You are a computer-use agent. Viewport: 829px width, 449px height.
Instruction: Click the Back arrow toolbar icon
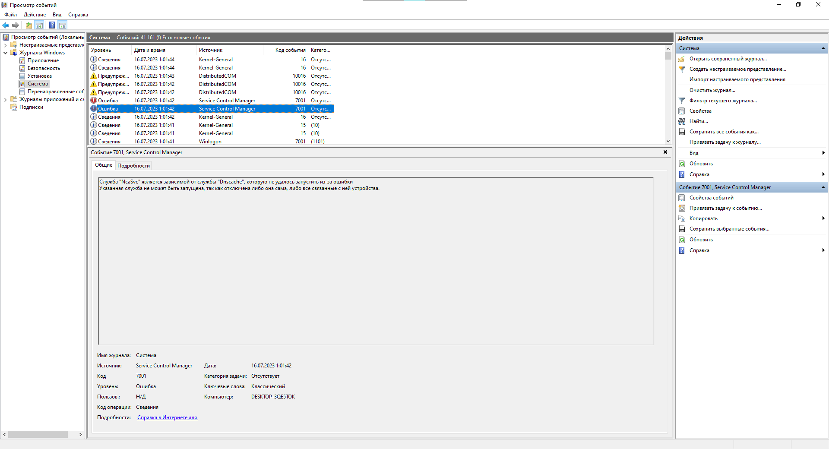tap(6, 25)
